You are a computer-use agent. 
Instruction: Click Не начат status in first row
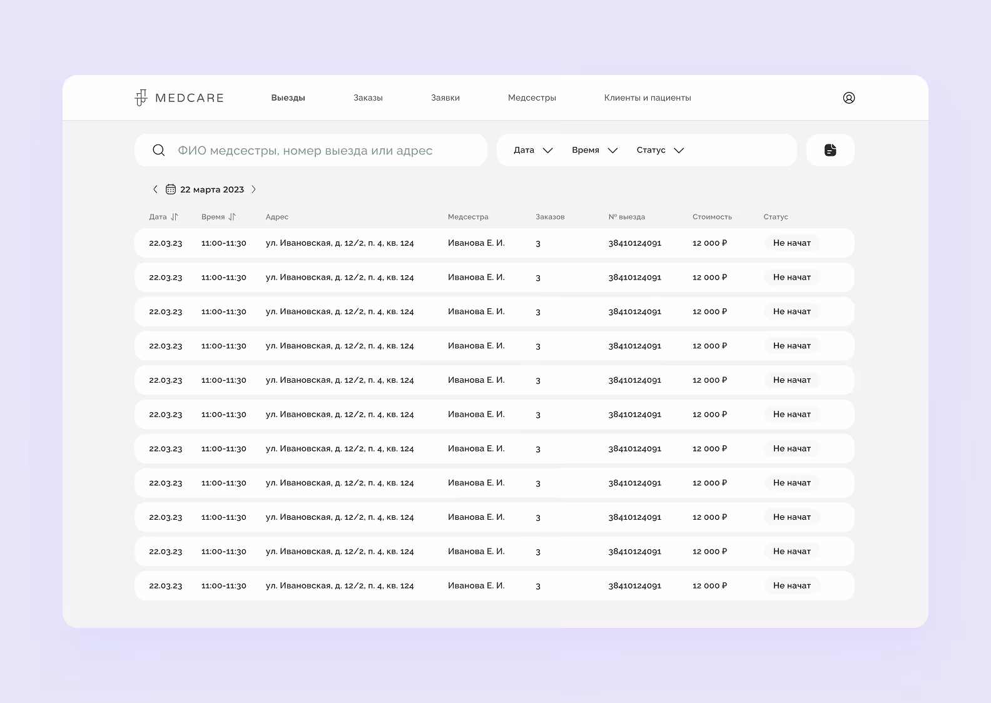(792, 243)
